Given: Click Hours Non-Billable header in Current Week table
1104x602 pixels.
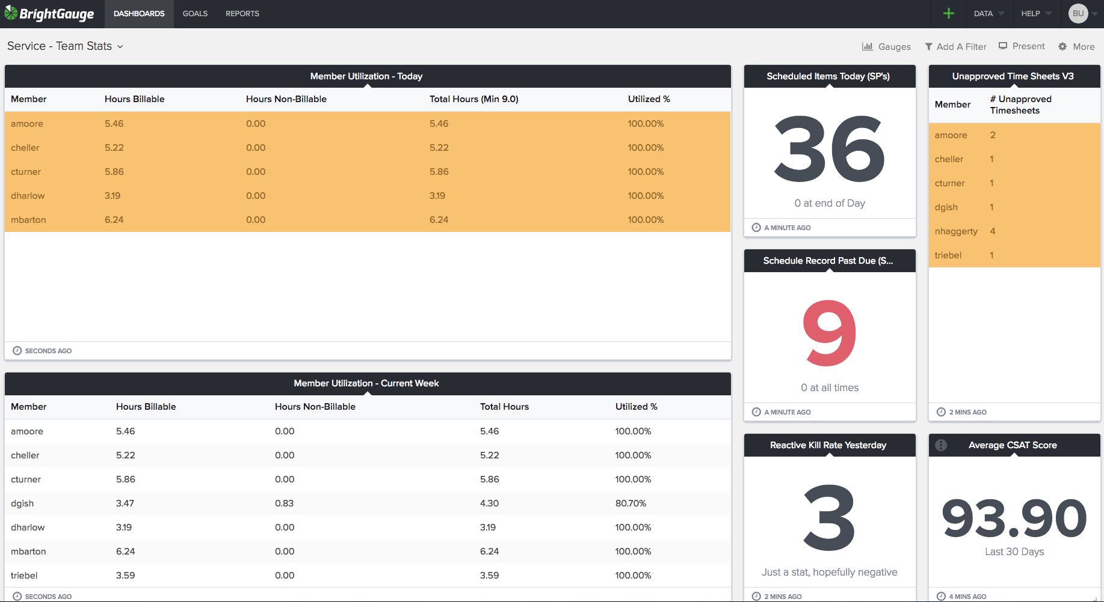Looking at the screenshot, I should click(x=315, y=407).
